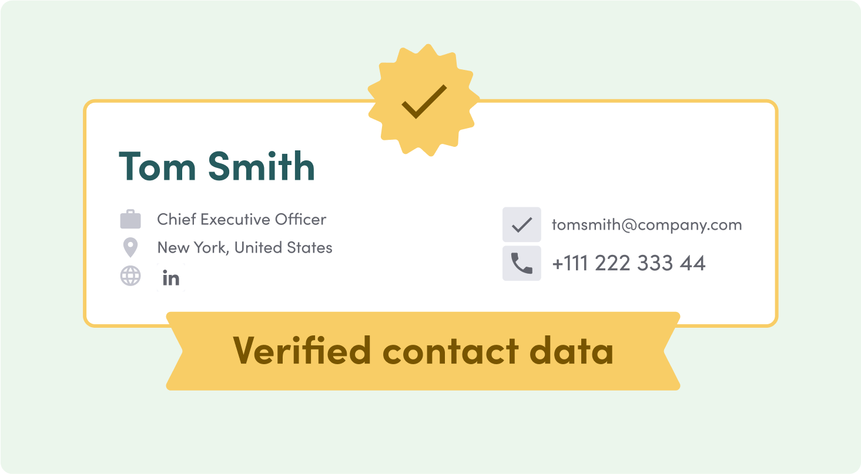Click the word "Verified" in the banner
This screenshot has height=474, width=861.
pos(302,351)
